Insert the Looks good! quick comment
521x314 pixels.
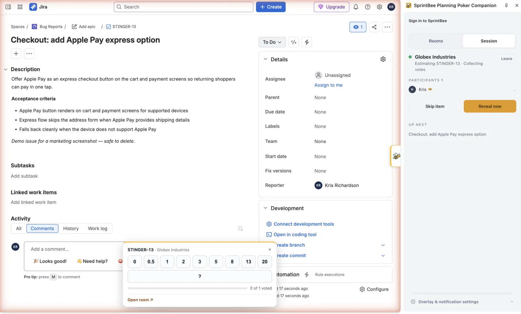pos(50,261)
